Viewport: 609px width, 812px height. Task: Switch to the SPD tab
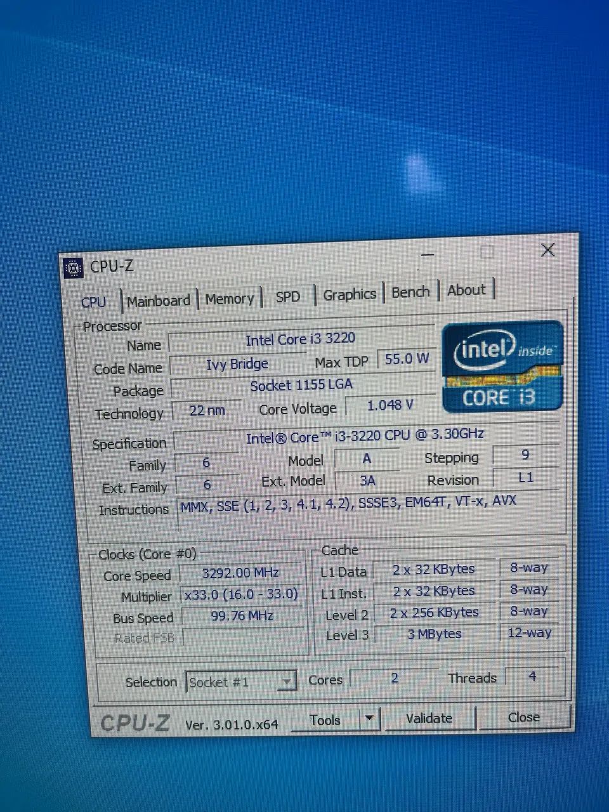click(287, 296)
